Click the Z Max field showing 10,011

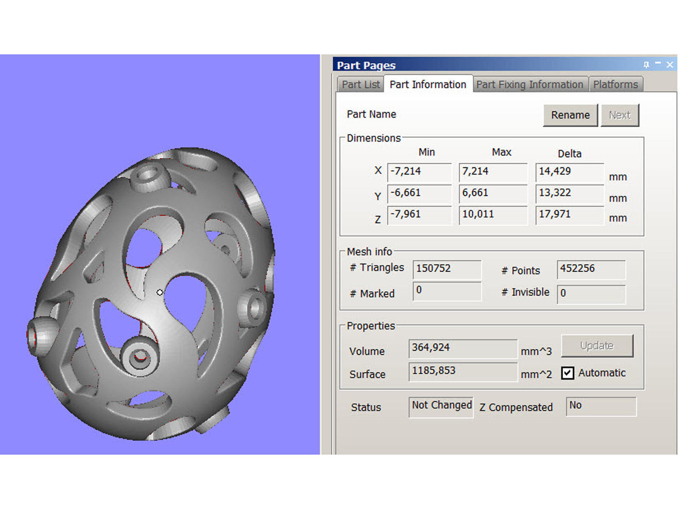pos(493,215)
